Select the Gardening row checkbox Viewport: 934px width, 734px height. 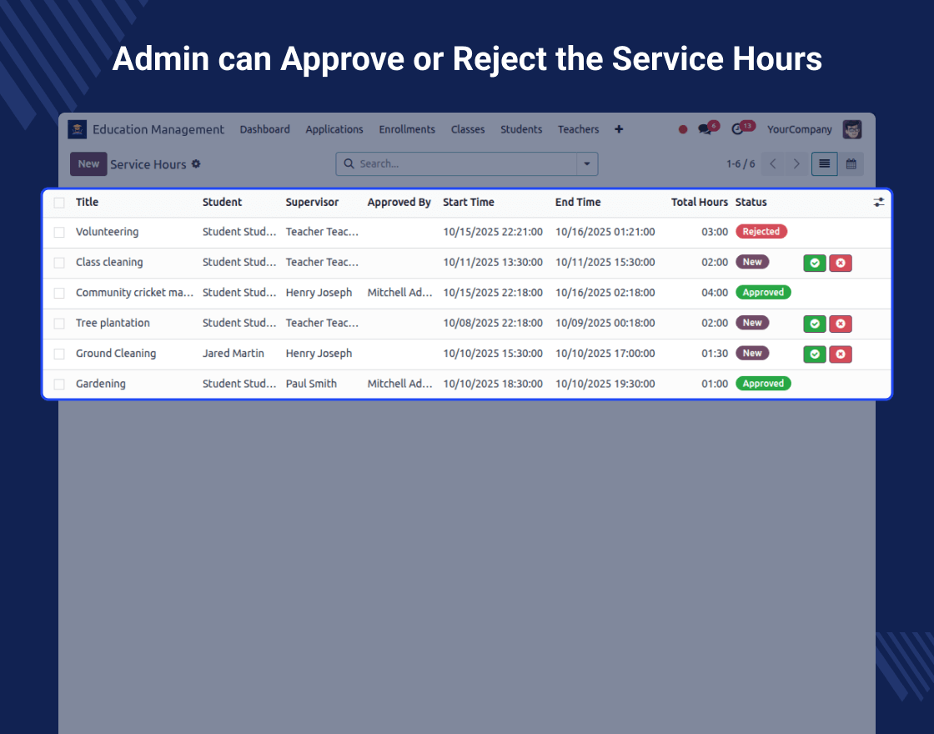59,385
